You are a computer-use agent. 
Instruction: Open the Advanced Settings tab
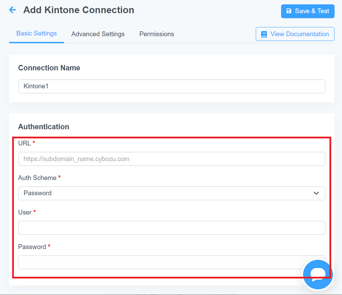pyautogui.click(x=98, y=34)
